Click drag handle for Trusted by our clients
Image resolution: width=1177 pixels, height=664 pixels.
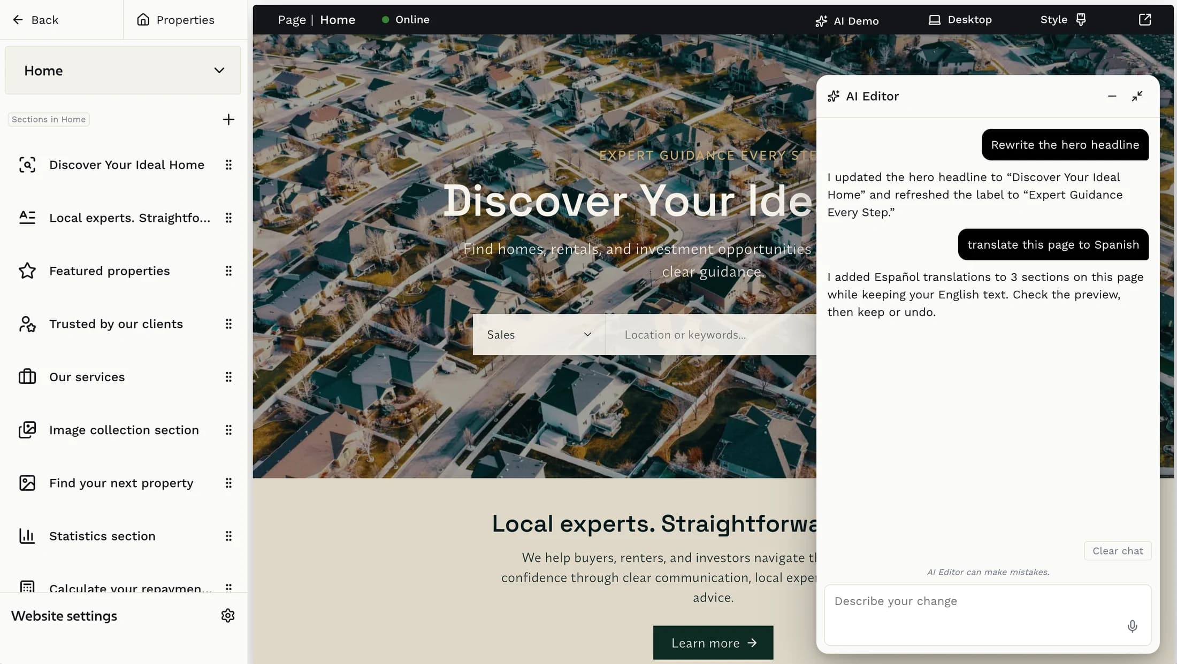228,324
